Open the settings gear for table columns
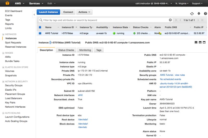Image resolution: width=208 pixels, height=138 pixels. [x=199, y=13]
